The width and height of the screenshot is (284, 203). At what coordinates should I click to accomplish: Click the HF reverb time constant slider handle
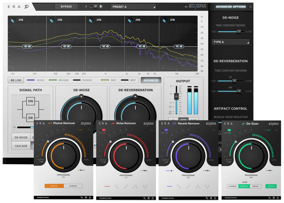(x=239, y=91)
